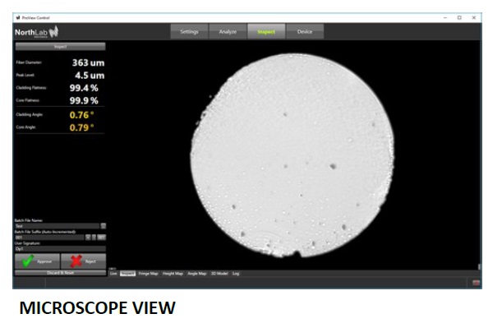Click the suffix reset button labeled 001
502x323 pixels.
pyautogui.click(x=101, y=238)
